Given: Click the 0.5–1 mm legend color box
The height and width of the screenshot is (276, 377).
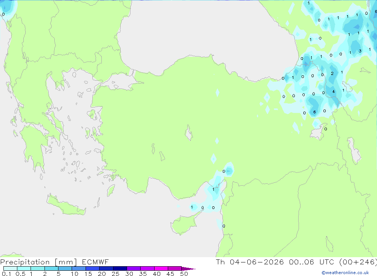Looking at the screenshot, I should (24, 268).
